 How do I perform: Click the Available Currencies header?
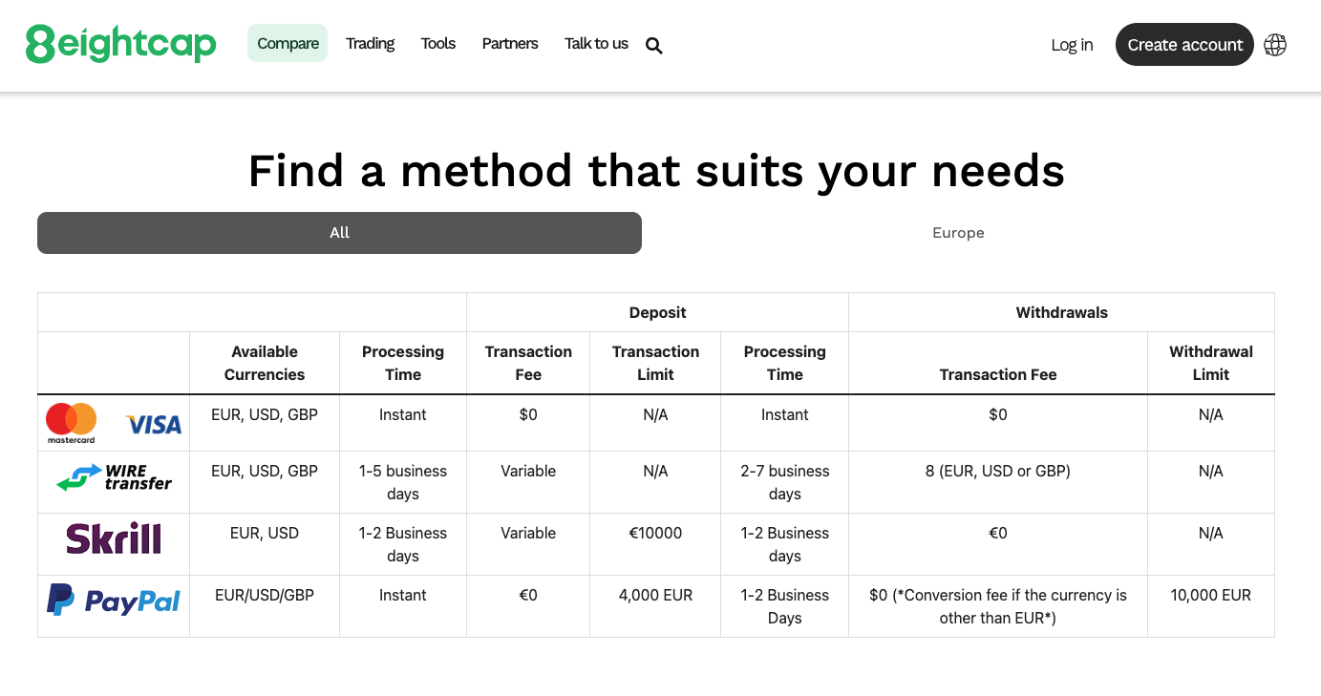(x=265, y=363)
